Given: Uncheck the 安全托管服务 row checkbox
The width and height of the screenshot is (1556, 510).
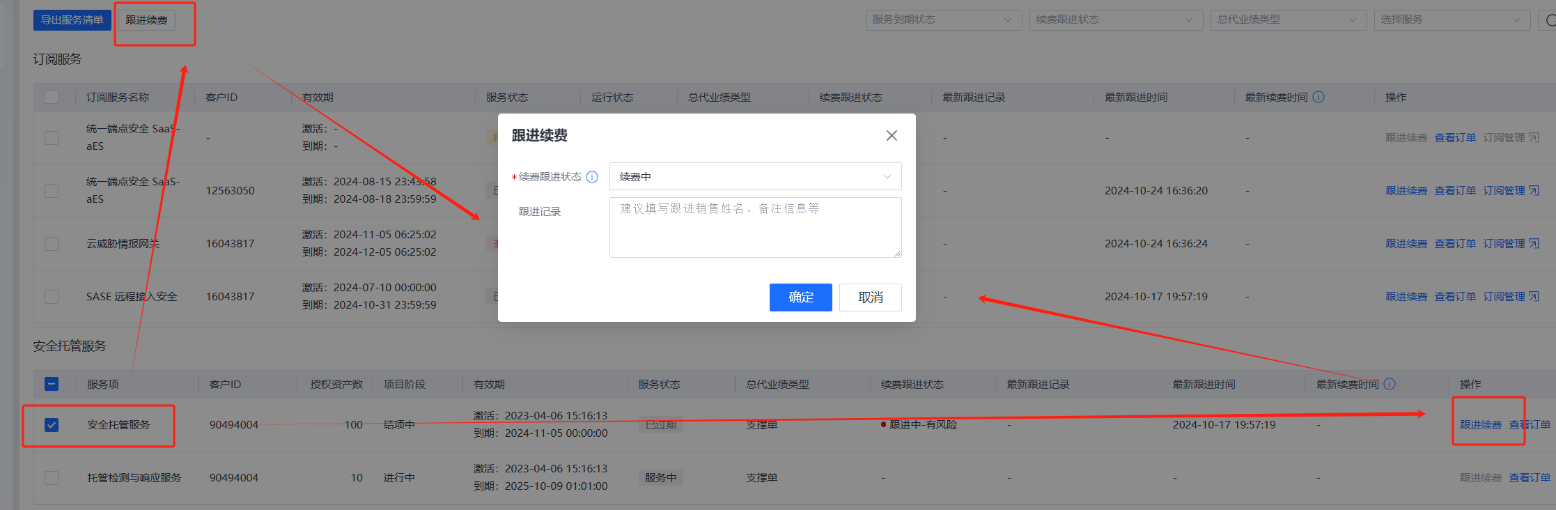Looking at the screenshot, I should coord(52,425).
